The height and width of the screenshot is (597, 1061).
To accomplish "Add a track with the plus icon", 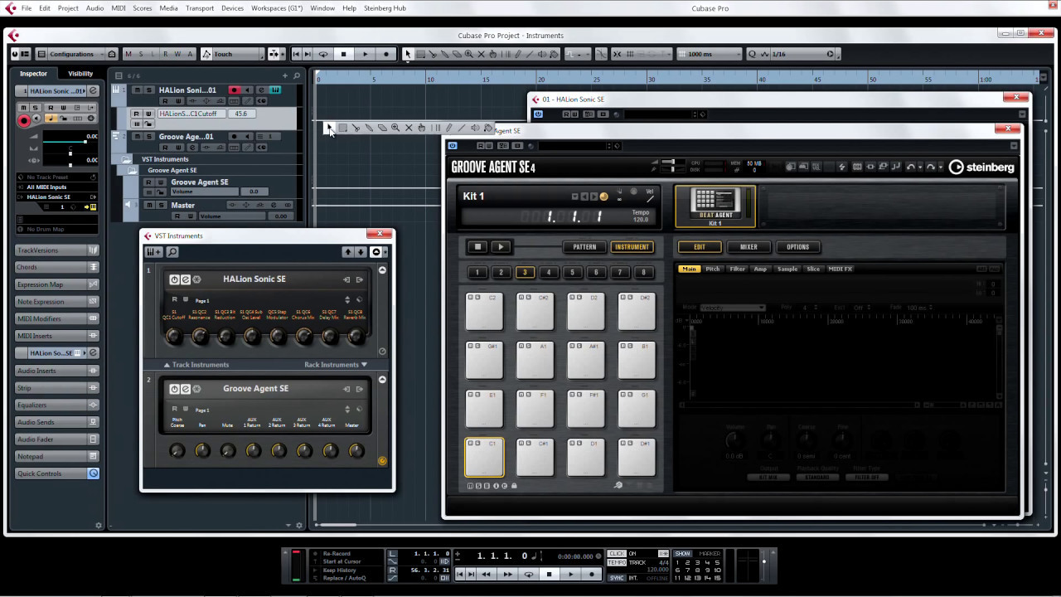I will click(284, 75).
